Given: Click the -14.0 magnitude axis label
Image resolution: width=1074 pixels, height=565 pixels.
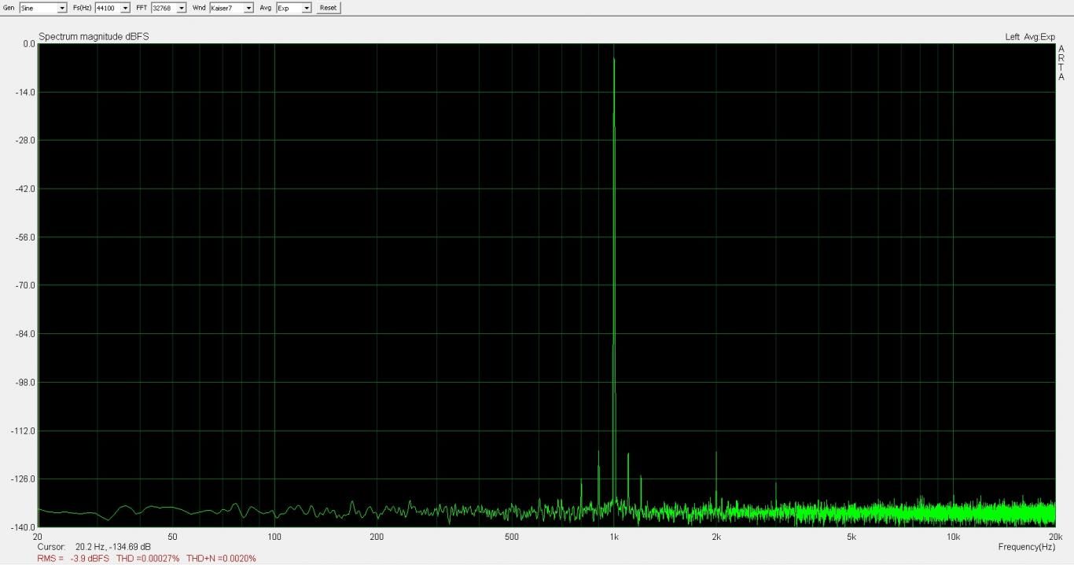Looking at the screenshot, I should pos(25,92).
